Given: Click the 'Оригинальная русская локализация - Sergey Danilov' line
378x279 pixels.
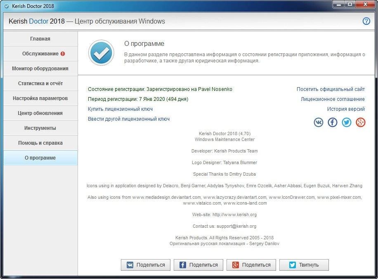Looking at the screenshot, I should coord(224,243).
